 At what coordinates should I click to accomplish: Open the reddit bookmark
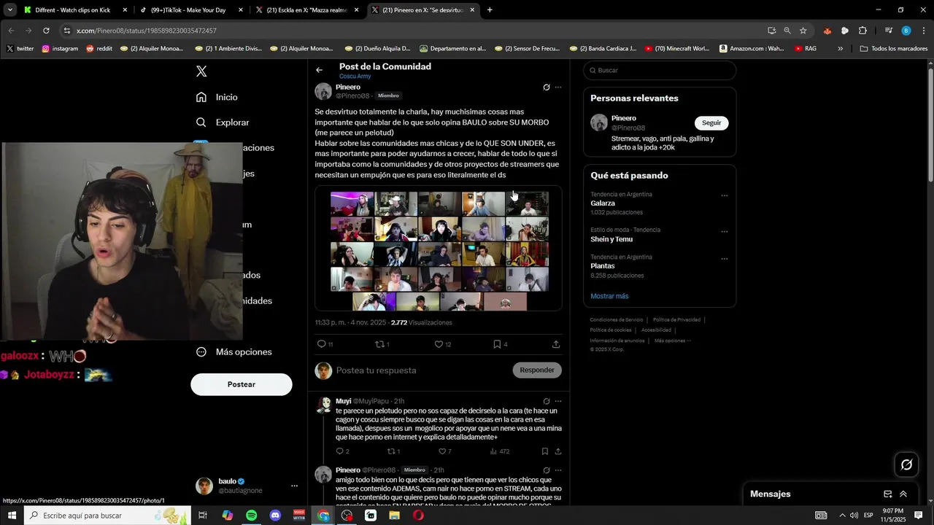click(99, 49)
